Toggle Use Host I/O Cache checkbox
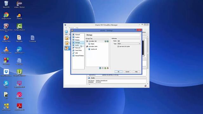Viewport: 203px width, 114px height. click(x=118, y=47)
